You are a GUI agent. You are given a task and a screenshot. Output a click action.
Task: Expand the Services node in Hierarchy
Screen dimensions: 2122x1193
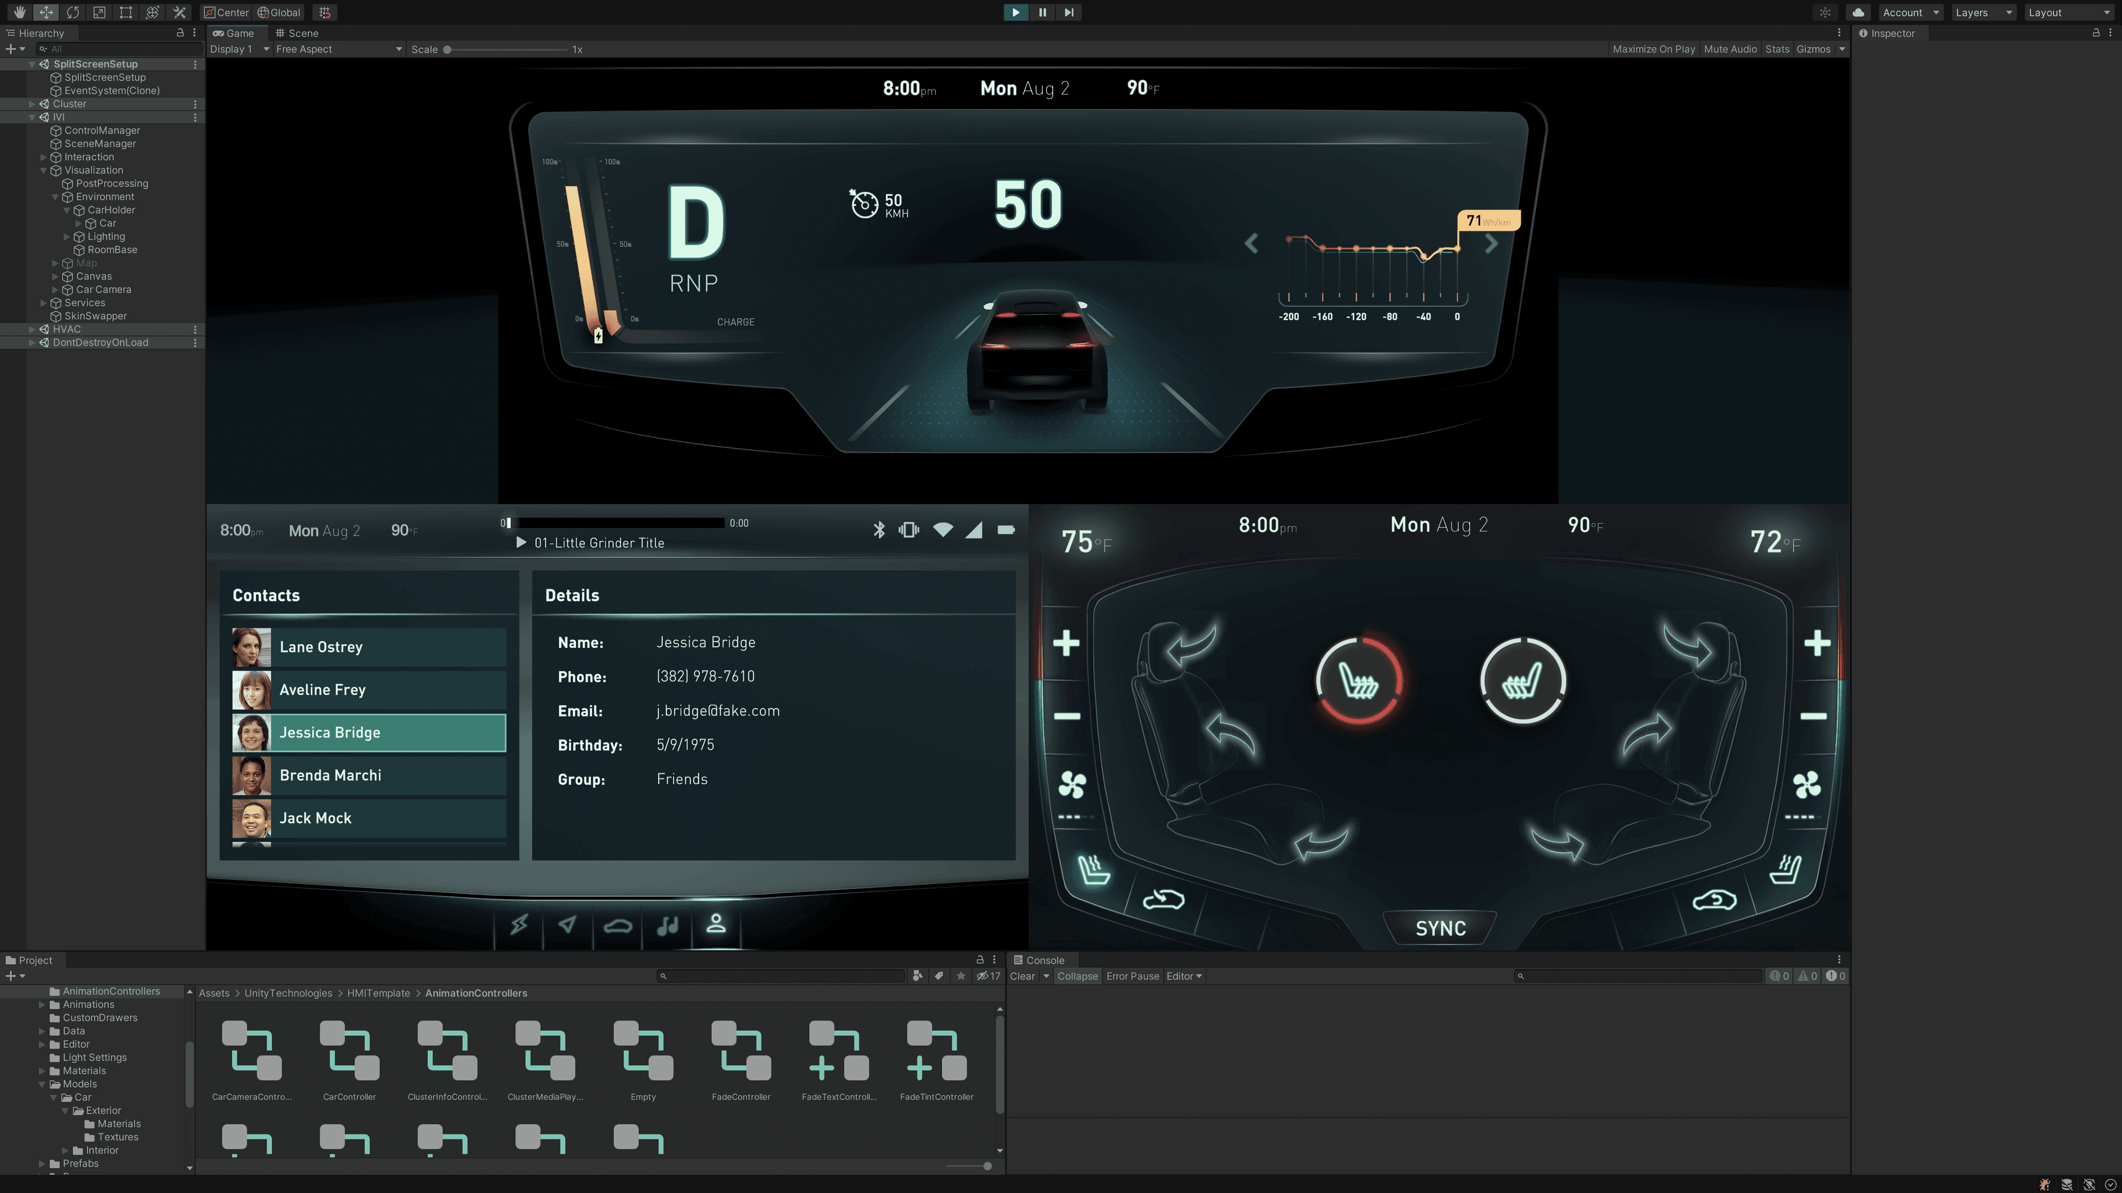click(x=44, y=302)
